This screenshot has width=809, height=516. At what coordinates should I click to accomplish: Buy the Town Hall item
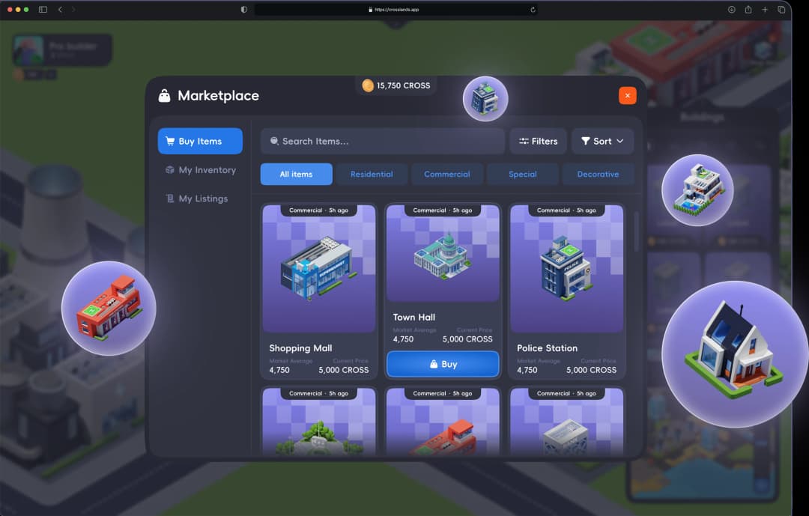click(443, 364)
